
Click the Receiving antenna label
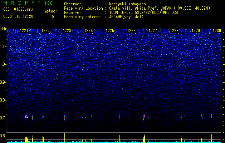(x=82, y=17)
